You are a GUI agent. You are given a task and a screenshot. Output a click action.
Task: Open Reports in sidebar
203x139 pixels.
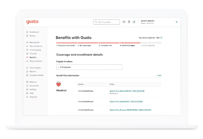coord(33,72)
